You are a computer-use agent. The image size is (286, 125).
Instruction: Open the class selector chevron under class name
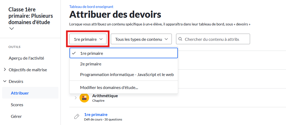tap(11, 29)
